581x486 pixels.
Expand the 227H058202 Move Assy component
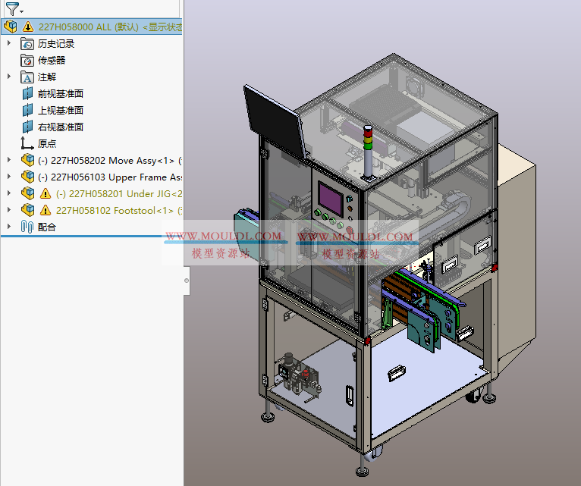pyautogui.click(x=9, y=160)
